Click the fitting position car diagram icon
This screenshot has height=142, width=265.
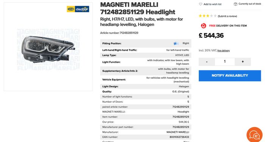176,43
